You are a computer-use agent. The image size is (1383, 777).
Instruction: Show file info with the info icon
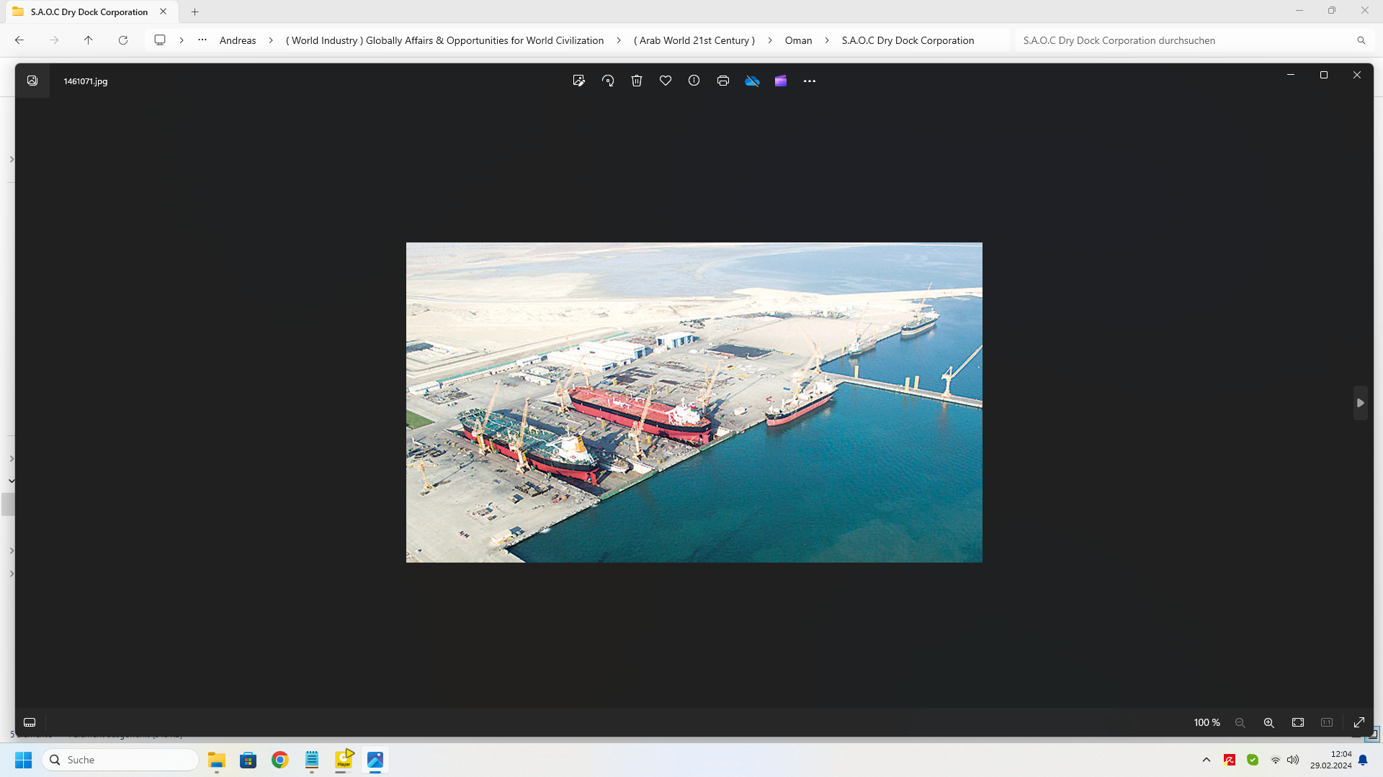point(694,81)
